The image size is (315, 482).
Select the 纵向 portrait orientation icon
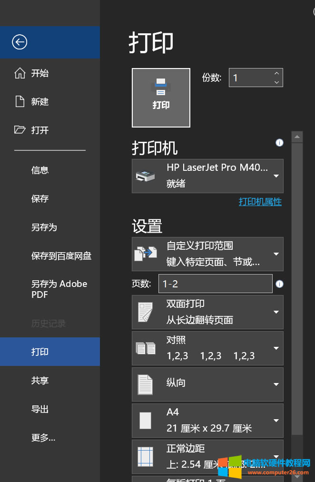[146, 384]
